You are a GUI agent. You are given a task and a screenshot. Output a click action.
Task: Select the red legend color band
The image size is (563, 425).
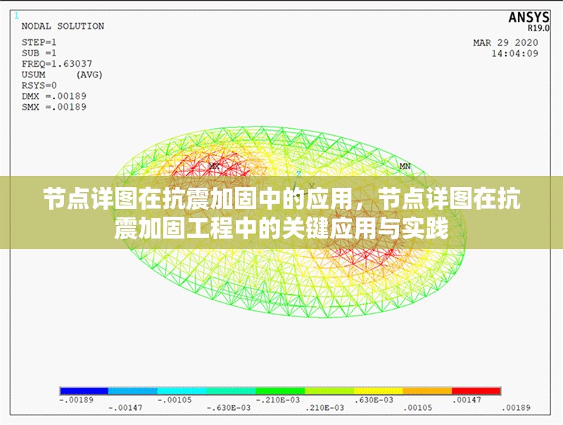[x=476, y=390]
